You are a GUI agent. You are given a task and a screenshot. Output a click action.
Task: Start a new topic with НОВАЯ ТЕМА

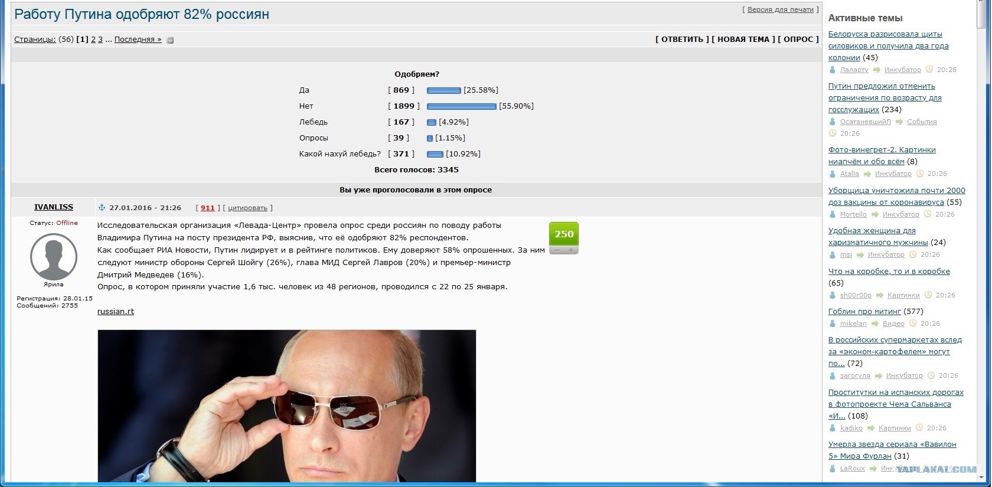pos(743,40)
